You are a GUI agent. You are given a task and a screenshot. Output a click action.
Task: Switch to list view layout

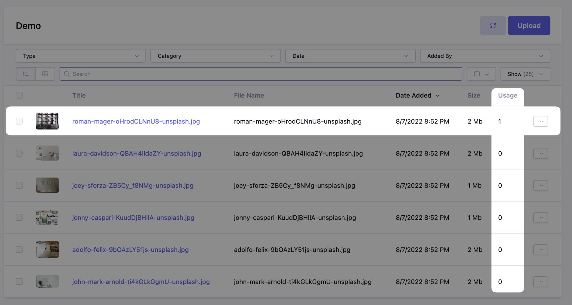(x=25, y=74)
